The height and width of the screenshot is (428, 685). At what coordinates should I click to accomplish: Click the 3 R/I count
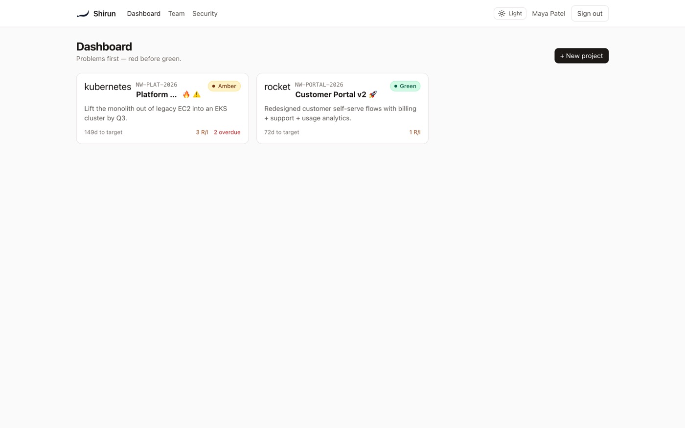[x=202, y=132]
